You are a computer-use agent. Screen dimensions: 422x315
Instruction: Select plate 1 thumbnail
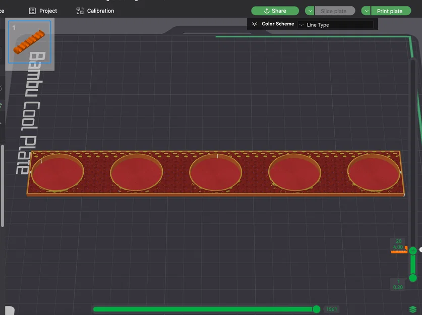[x=30, y=42]
